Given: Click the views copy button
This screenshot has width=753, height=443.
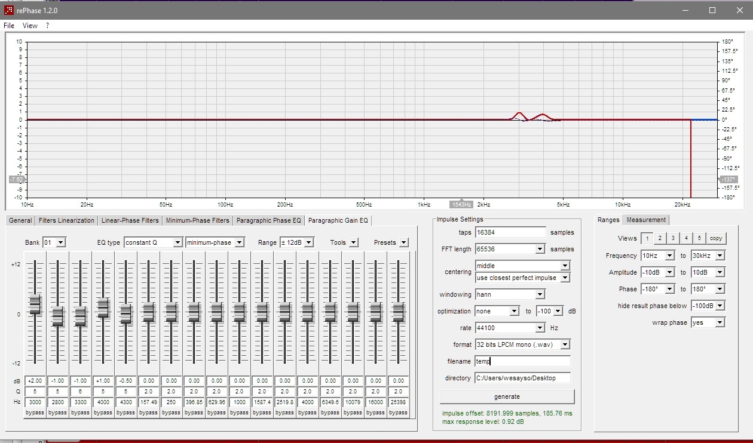Looking at the screenshot, I should (x=716, y=238).
